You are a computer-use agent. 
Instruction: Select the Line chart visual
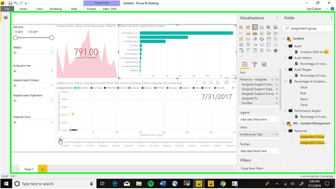[x=241, y=33]
